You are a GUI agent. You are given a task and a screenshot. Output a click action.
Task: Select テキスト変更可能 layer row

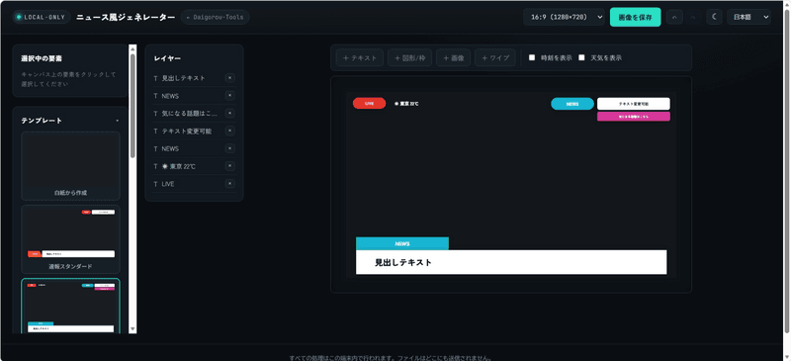(x=194, y=132)
